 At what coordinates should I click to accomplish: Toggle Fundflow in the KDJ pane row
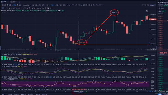pyautogui.click(x=108, y=77)
